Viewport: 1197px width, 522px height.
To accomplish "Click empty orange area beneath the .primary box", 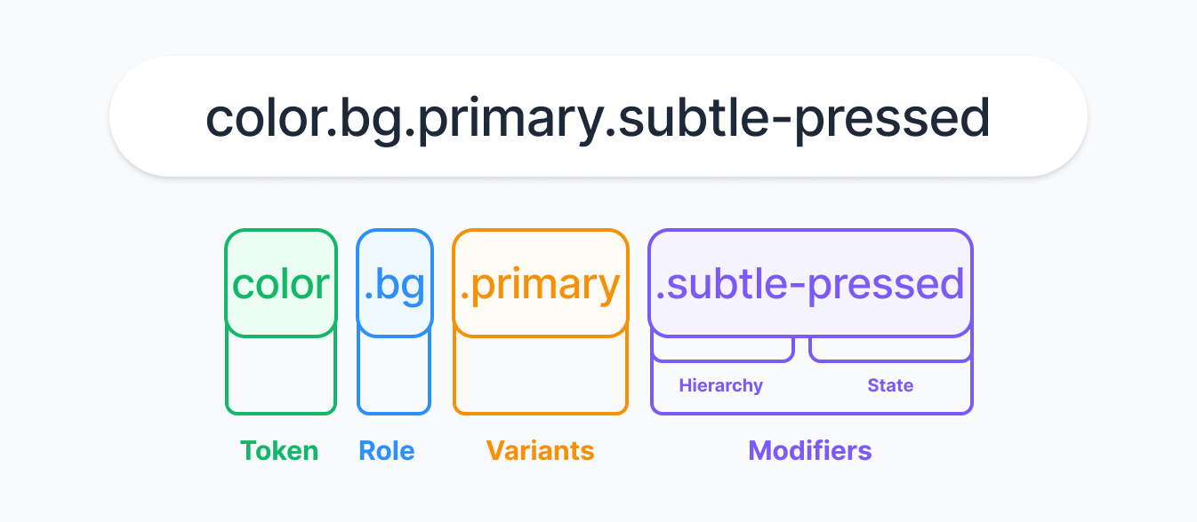I will point(541,375).
